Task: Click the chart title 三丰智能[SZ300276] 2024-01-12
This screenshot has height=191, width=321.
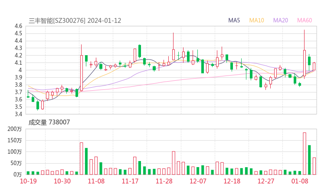Action: coord(75,21)
